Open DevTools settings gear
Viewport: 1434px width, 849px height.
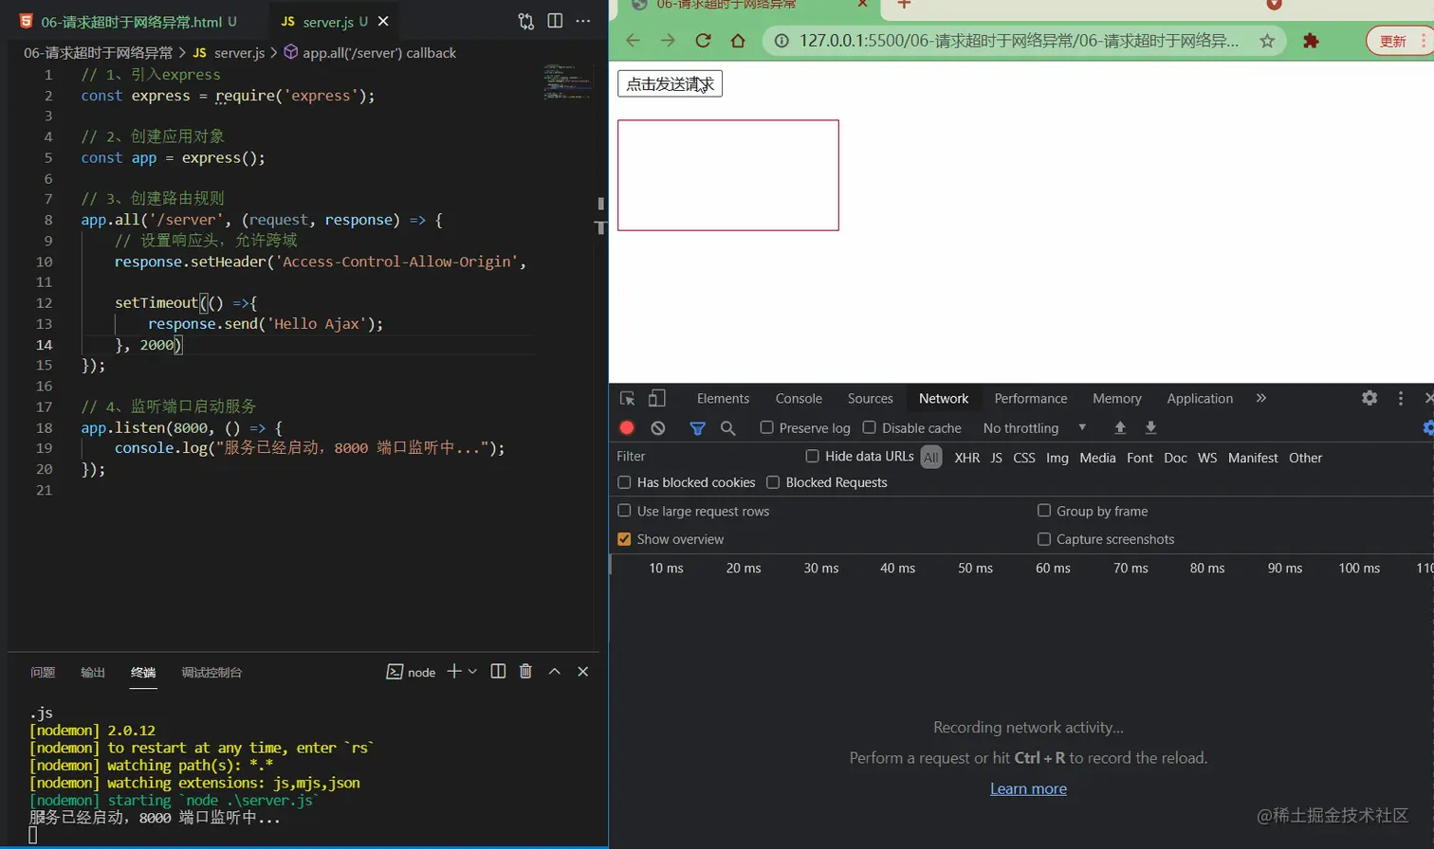pyautogui.click(x=1370, y=398)
